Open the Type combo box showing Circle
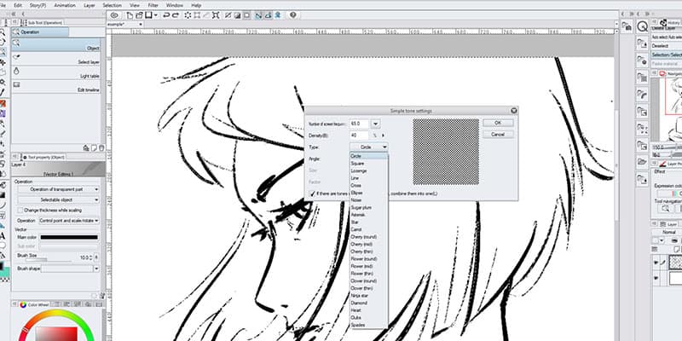682x341 pixels. point(369,147)
